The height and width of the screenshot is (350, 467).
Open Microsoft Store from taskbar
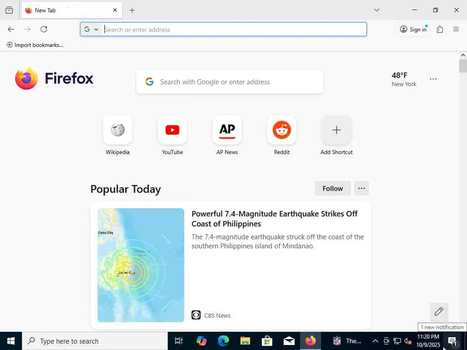pyautogui.click(x=267, y=341)
